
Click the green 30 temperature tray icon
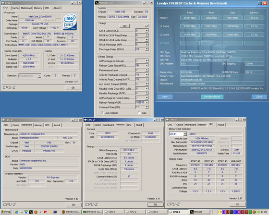coord(250,212)
